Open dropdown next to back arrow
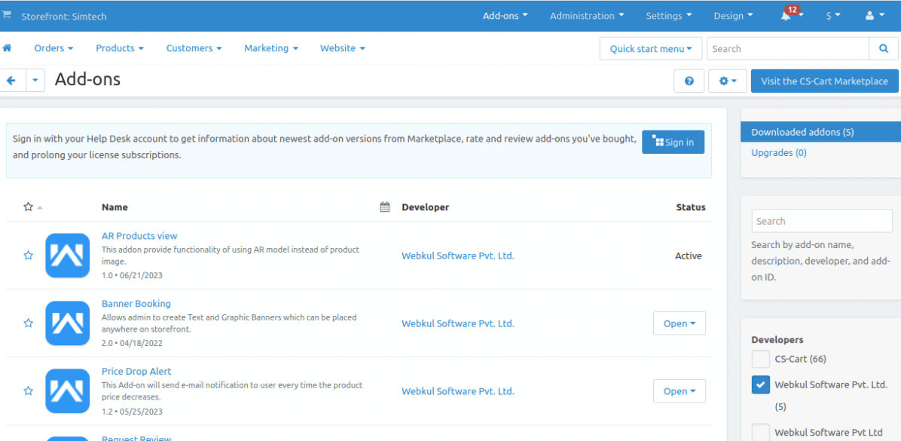This screenshot has height=441, width=901. 35,81
